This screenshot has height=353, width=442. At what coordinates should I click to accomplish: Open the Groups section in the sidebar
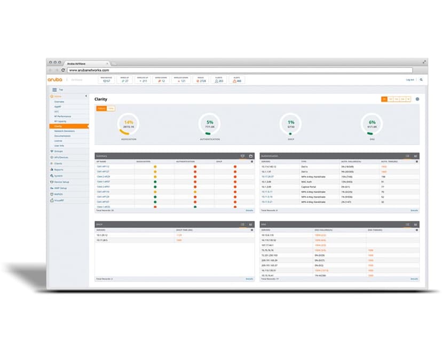point(59,151)
